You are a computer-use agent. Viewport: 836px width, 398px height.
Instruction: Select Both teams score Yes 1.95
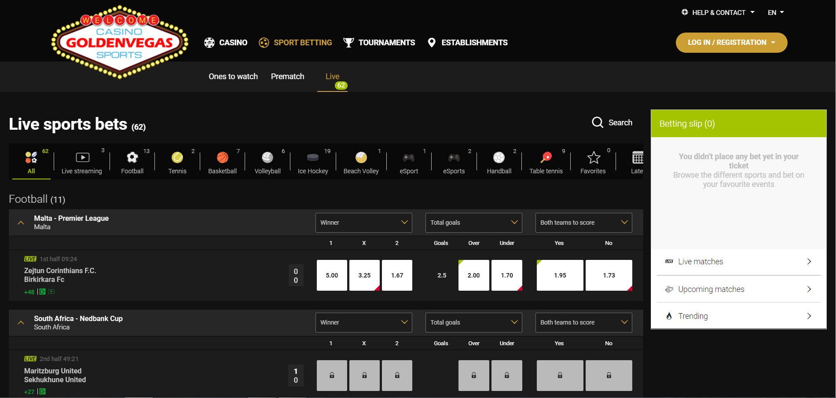[x=560, y=275]
